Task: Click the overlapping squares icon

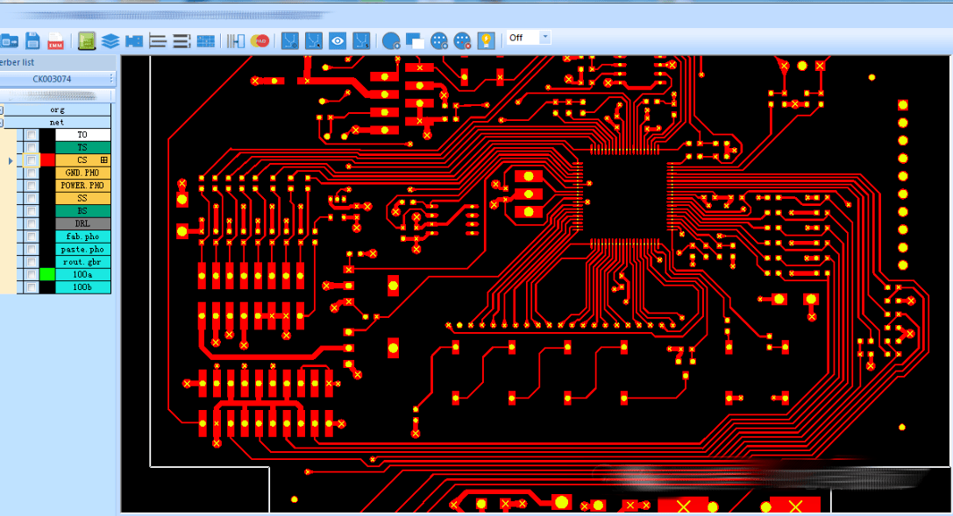Action: 415,40
